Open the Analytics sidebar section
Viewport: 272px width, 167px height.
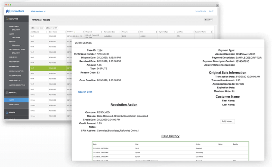(16, 19)
